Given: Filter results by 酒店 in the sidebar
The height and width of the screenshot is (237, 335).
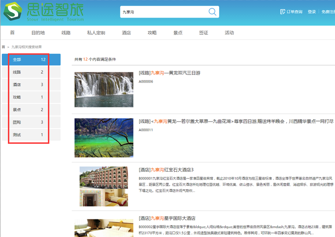Looking at the screenshot, I should click(31, 85).
